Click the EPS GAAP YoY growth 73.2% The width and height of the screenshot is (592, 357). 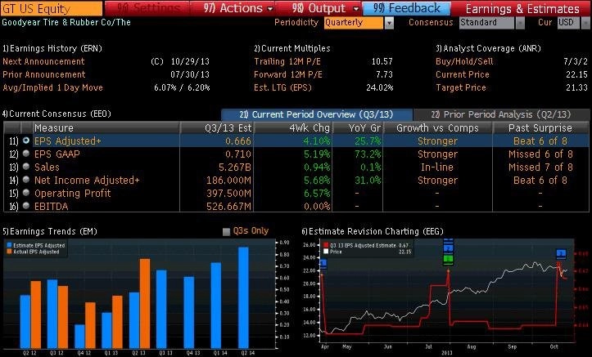(x=368, y=154)
